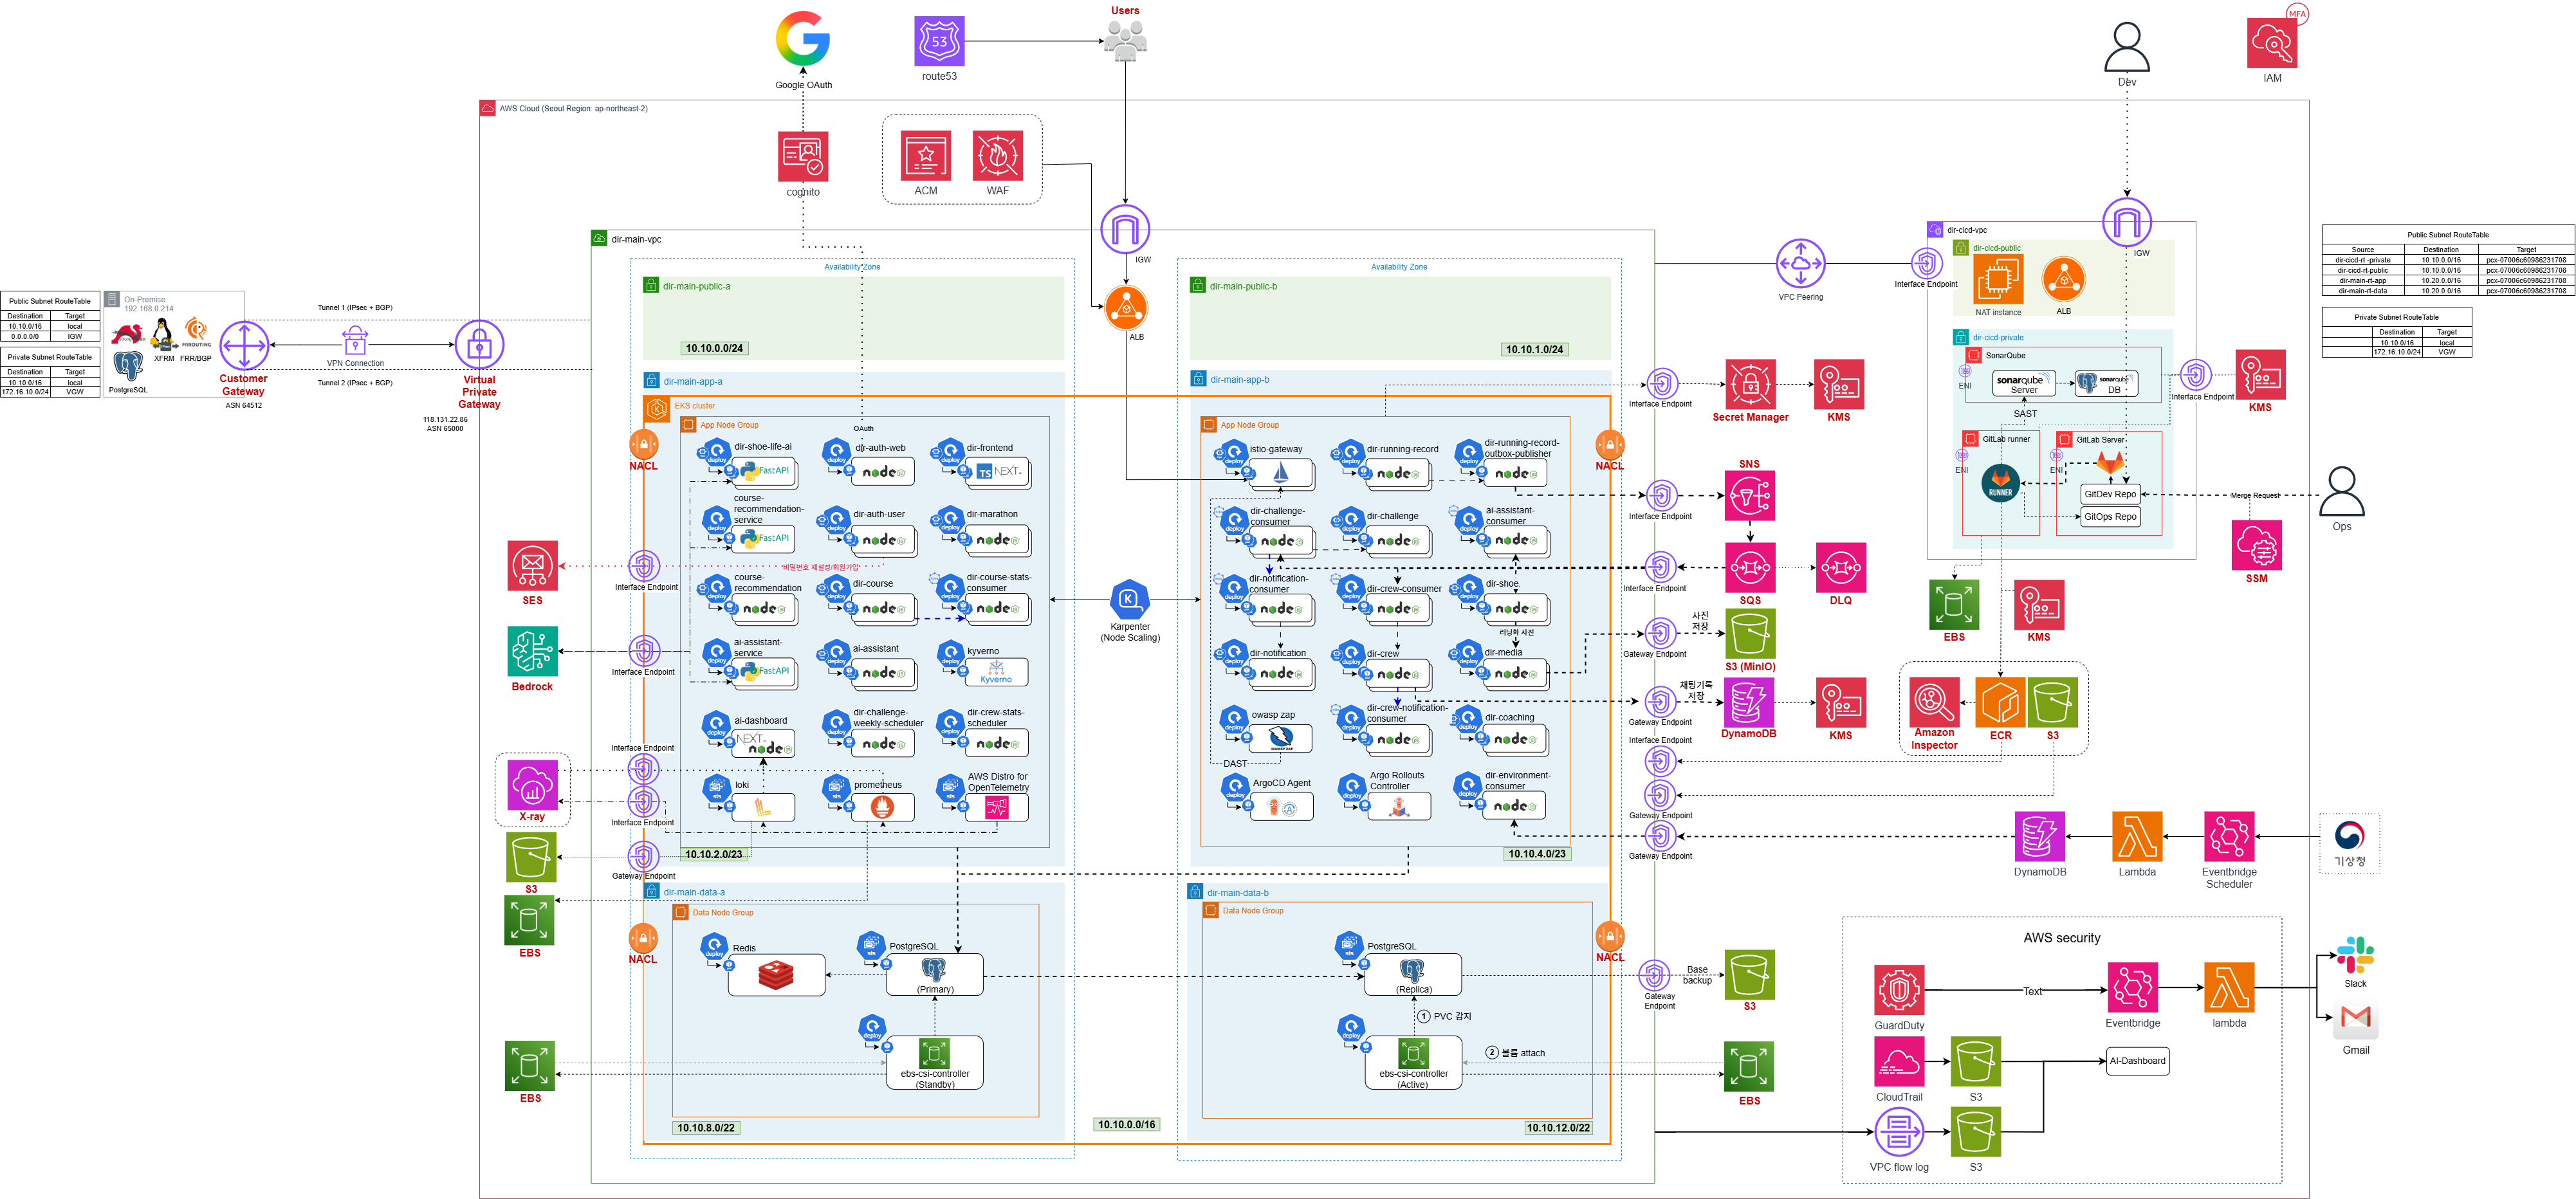Select the kyverno pod box
This screenshot has width=2576, height=1199.
[996, 672]
